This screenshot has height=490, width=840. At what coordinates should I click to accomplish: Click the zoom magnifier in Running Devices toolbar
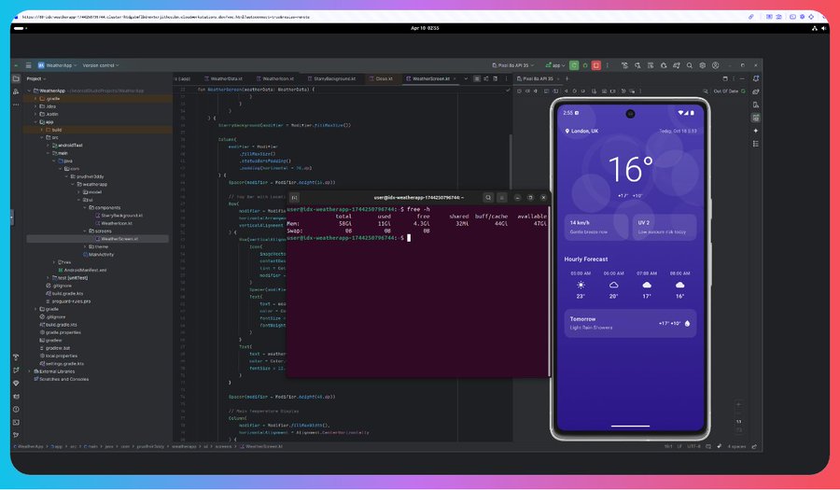point(706,91)
